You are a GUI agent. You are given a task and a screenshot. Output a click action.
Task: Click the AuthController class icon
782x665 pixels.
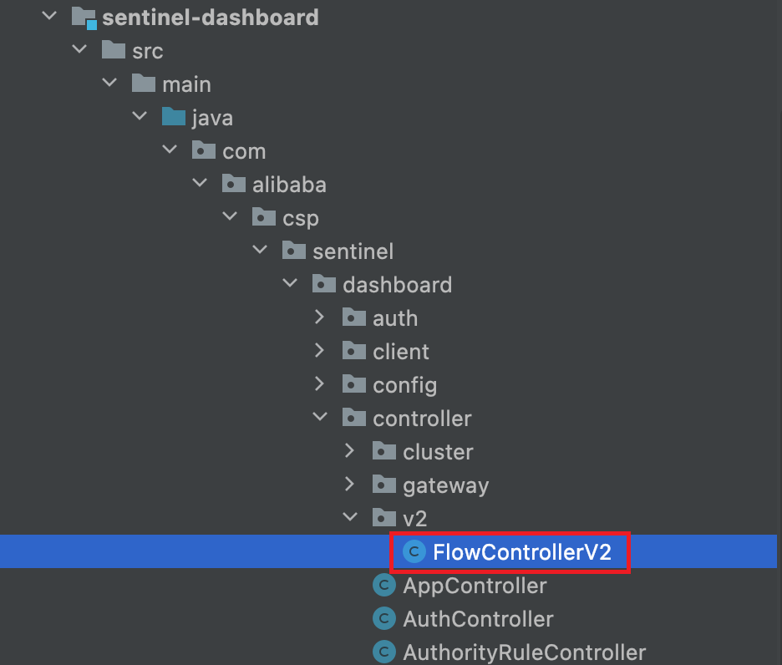click(x=384, y=618)
